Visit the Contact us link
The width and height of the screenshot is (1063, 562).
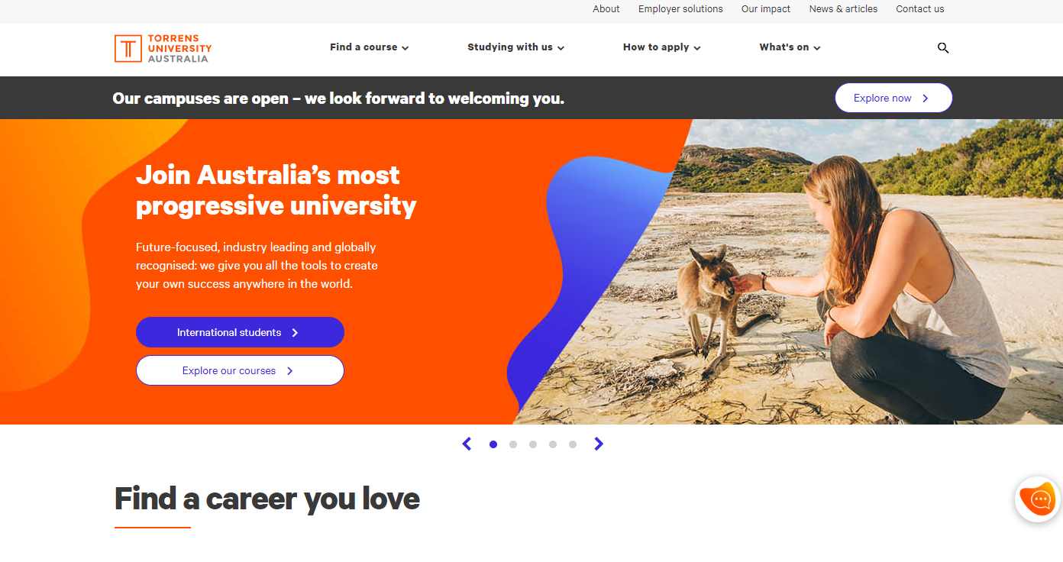coord(920,9)
